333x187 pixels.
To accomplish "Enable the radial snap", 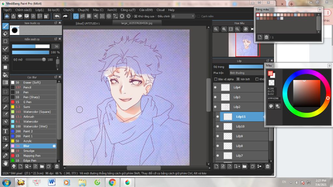I will [x=102, y=16].
